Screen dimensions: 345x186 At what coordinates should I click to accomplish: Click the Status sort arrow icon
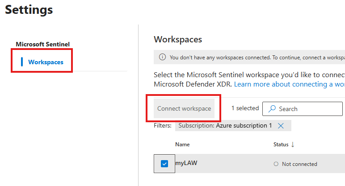pyautogui.click(x=293, y=145)
